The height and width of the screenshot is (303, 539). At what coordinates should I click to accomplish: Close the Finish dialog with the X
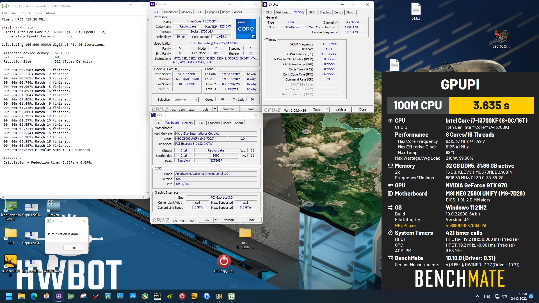[84, 221]
